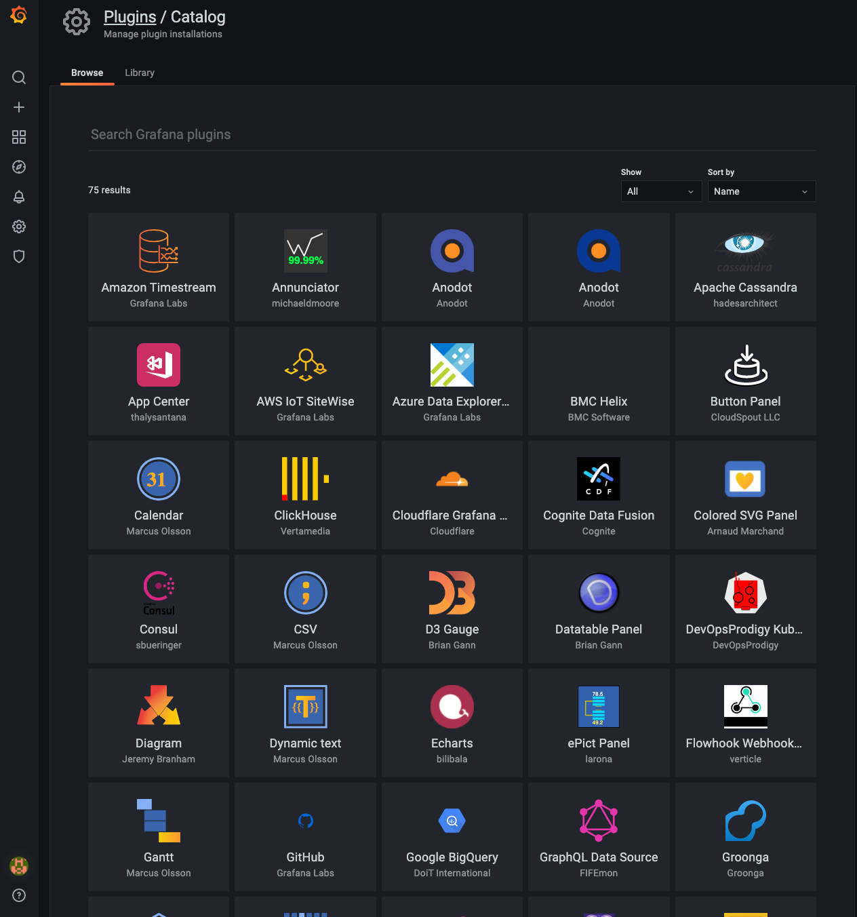Click the large gear icon beside Plugins heading
Image resolution: width=857 pixels, height=917 pixels.
pos(77,22)
